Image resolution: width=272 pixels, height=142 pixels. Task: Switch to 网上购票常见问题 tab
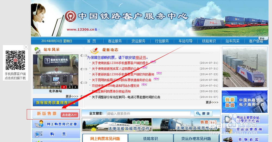(x=105, y=138)
